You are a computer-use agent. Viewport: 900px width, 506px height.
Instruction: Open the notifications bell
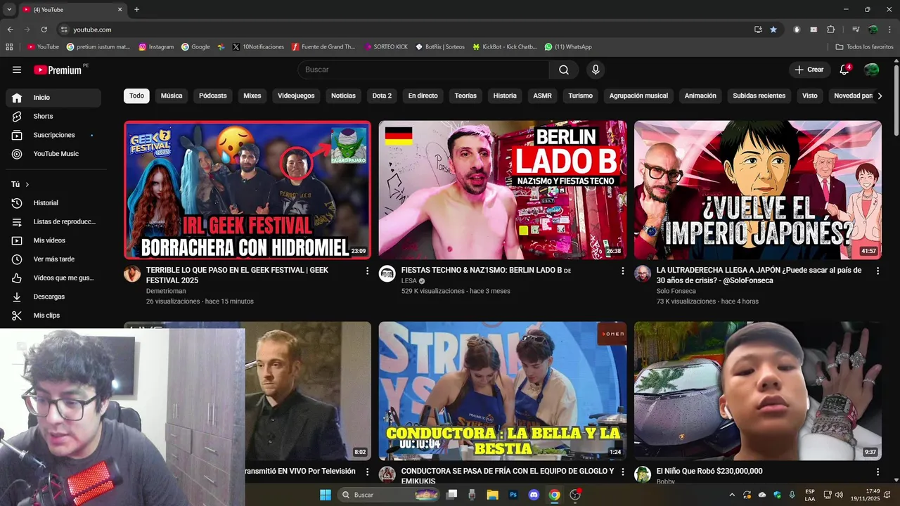click(844, 70)
